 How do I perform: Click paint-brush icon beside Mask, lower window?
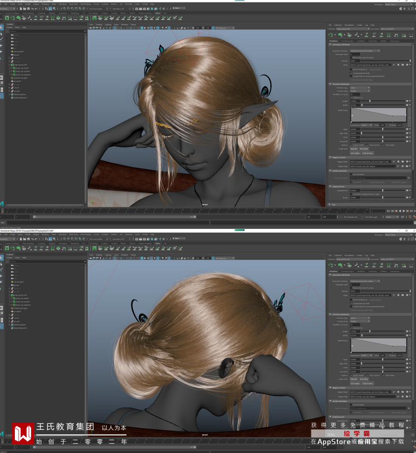click(394, 295)
